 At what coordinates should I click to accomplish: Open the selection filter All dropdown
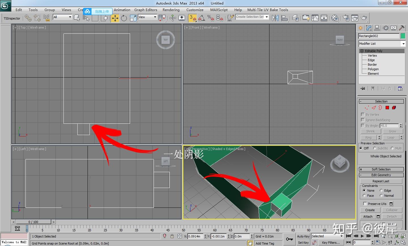tap(62, 17)
